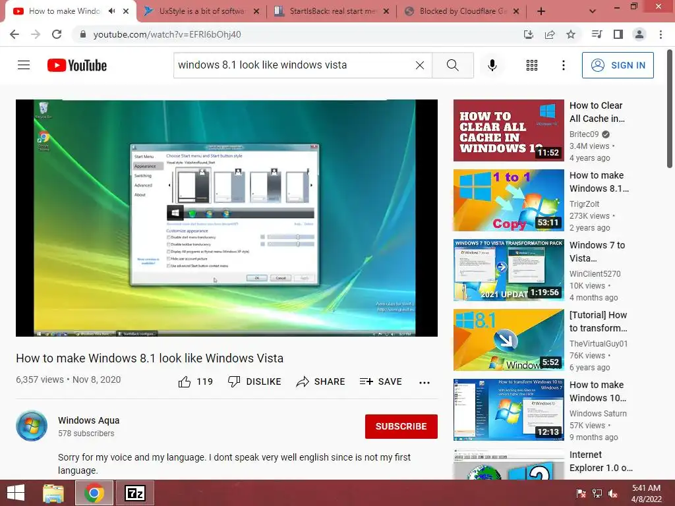Dislike the video
The height and width of the screenshot is (506, 675).
(x=255, y=381)
